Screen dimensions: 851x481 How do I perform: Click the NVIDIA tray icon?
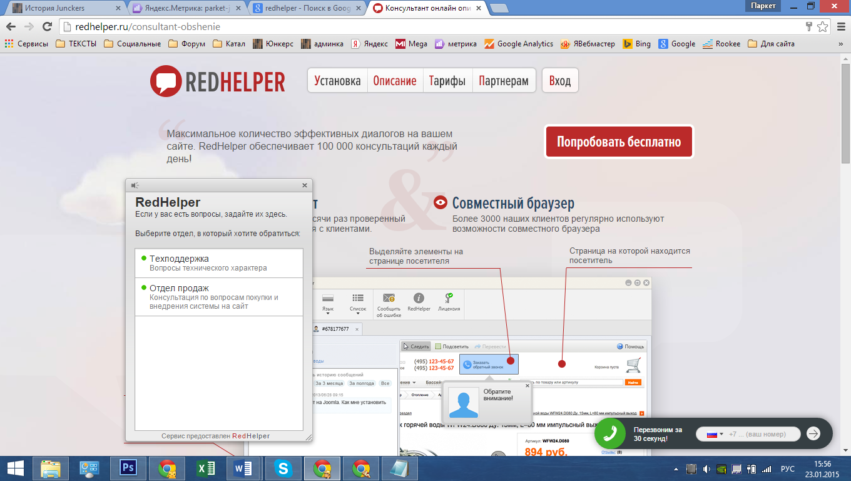(721, 468)
